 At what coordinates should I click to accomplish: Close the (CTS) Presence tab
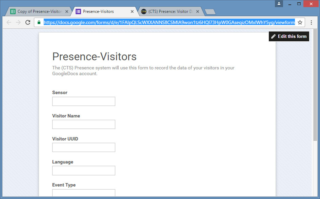(198, 12)
